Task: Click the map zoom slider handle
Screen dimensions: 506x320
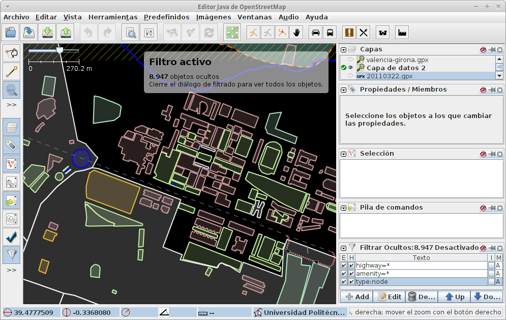Action: [59, 51]
